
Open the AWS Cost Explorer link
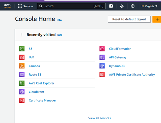pos(42,83)
